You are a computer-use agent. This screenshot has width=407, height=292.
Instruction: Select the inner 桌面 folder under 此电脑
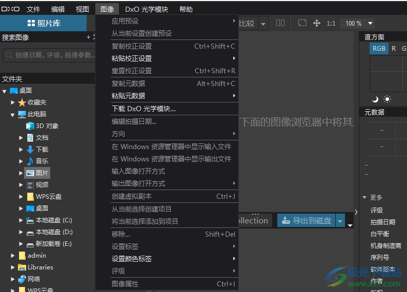pyautogui.click(x=37, y=208)
